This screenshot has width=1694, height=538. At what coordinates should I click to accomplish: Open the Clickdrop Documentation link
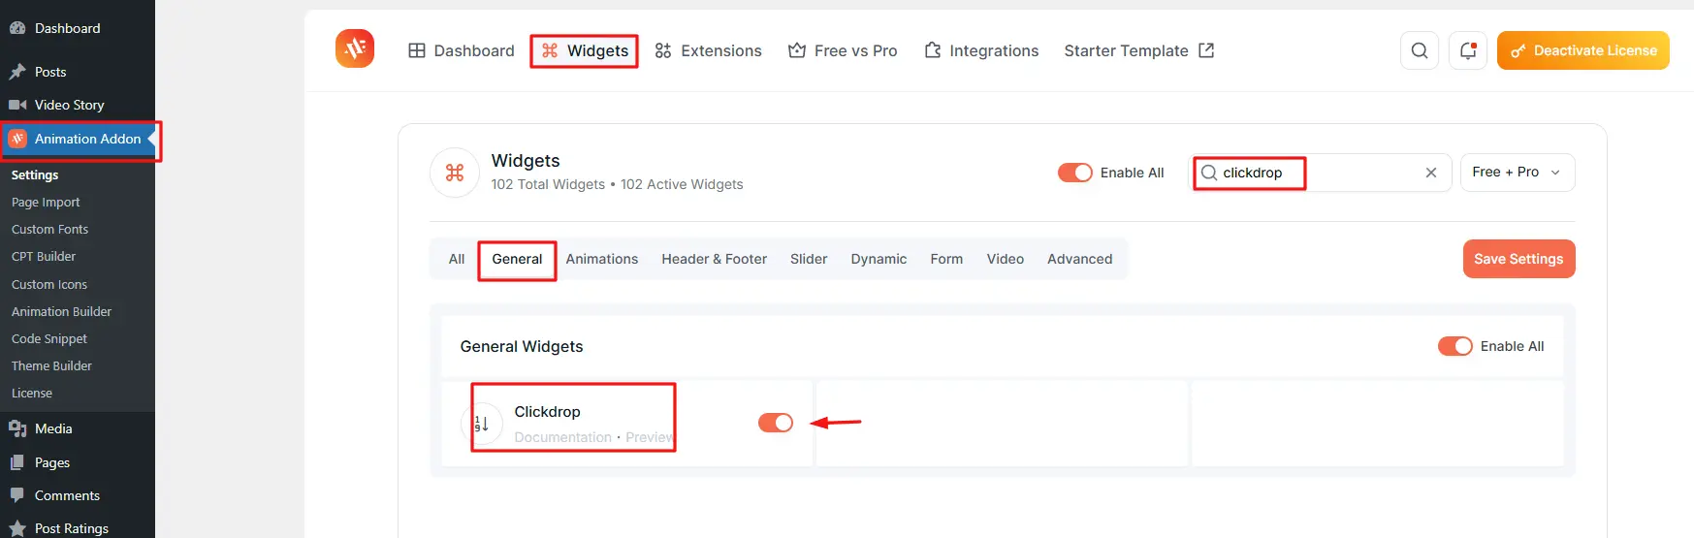pyautogui.click(x=562, y=437)
